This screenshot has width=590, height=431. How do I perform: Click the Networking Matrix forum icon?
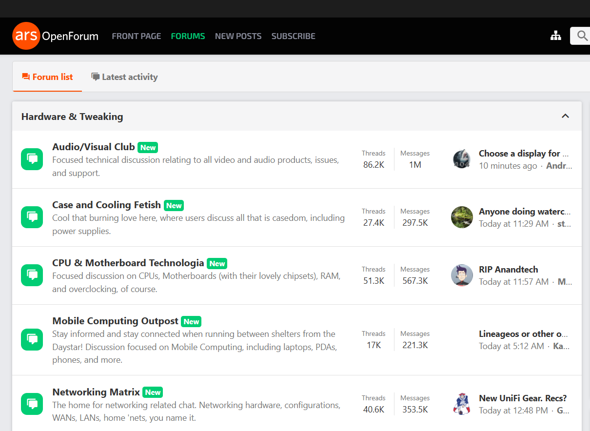tap(32, 404)
